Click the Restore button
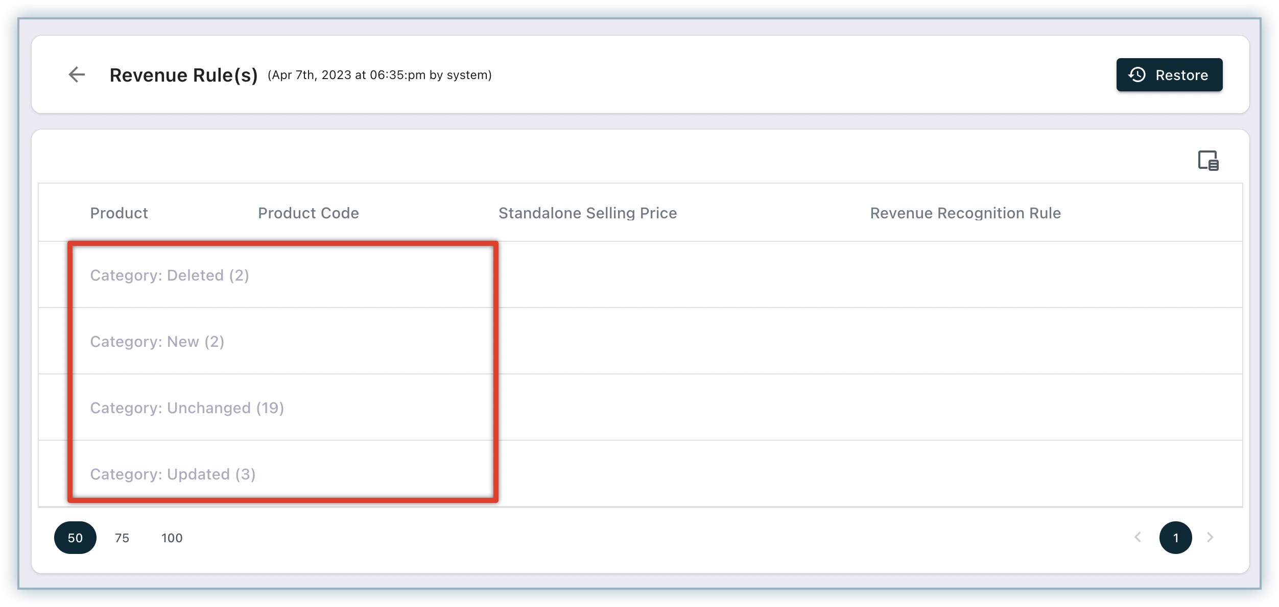 (1169, 75)
